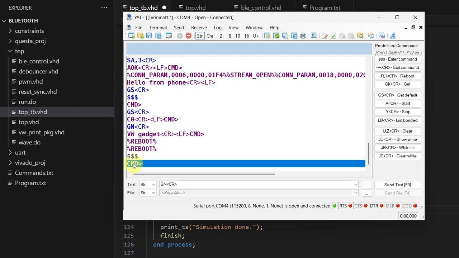Image resolution: width=459 pixels, height=258 pixels.
Task: Open the Terminal menu
Action: click(158, 28)
